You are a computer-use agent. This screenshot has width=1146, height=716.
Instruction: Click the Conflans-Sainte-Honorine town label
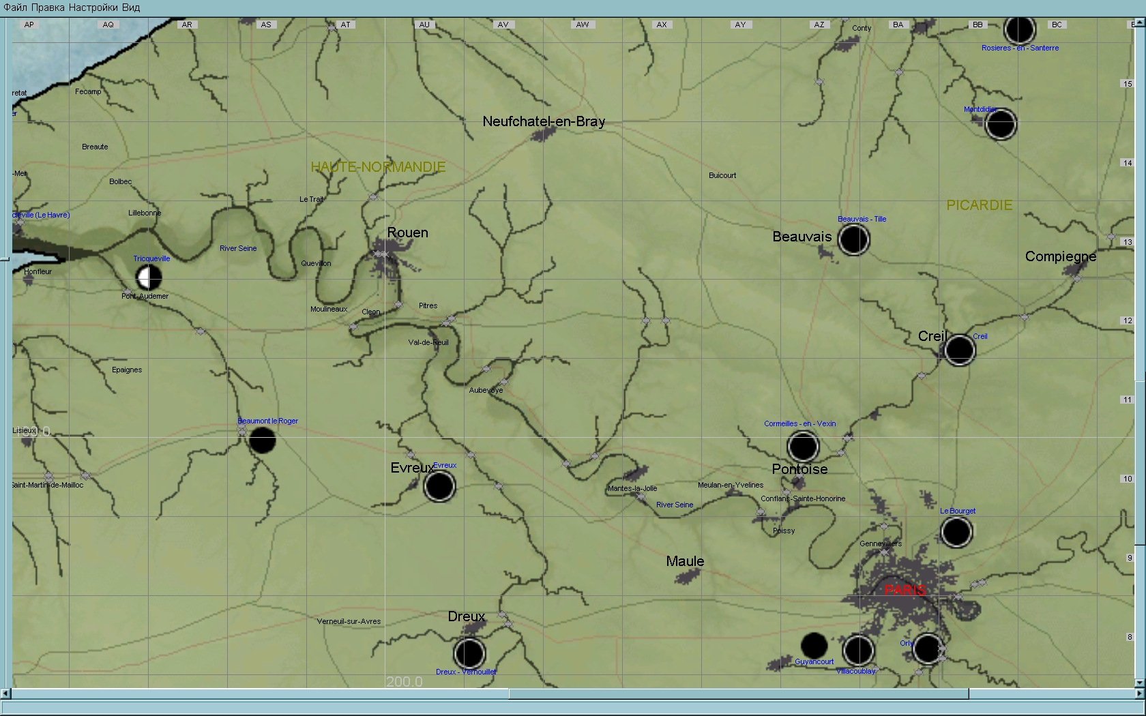pyautogui.click(x=803, y=498)
